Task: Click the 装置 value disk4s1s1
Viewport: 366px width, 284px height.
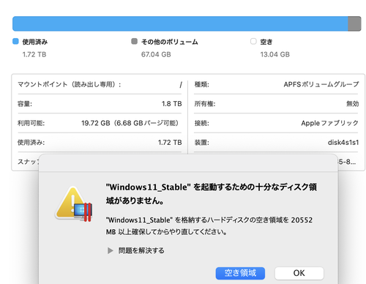Action: (343, 143)
